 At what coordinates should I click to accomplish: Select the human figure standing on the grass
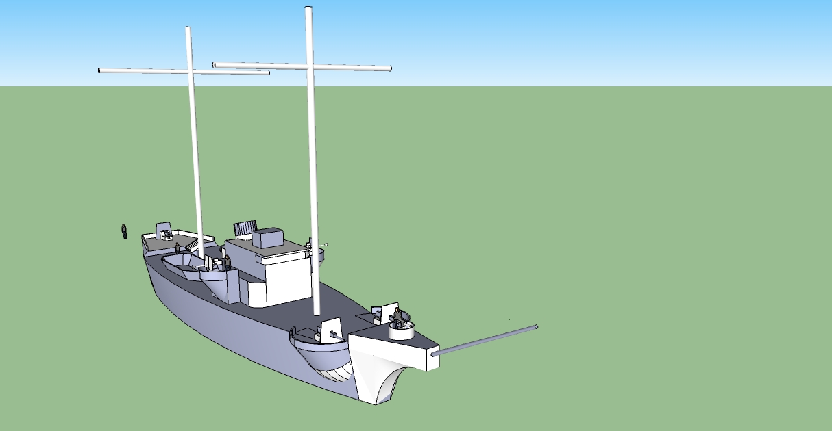coord(124,231)
